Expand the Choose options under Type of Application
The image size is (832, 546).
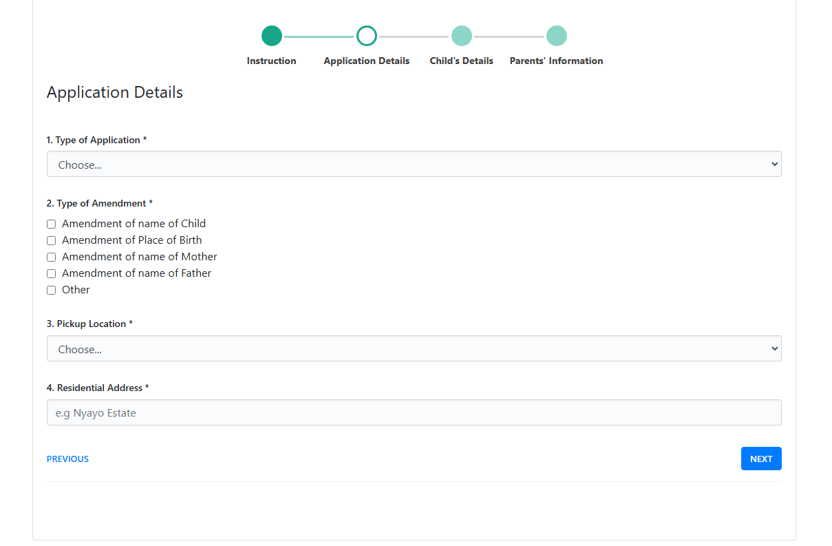[x=414, y=164]
